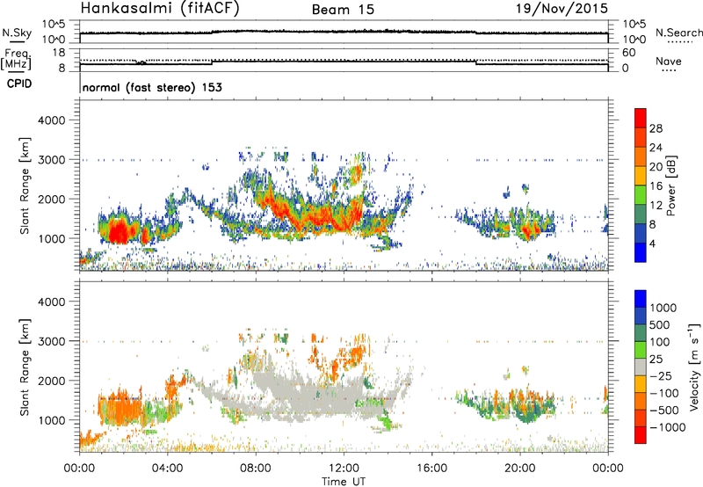Click the '2000' tick on power panel
The width and height of the screenshot is (703, 487).
[52, 199]
